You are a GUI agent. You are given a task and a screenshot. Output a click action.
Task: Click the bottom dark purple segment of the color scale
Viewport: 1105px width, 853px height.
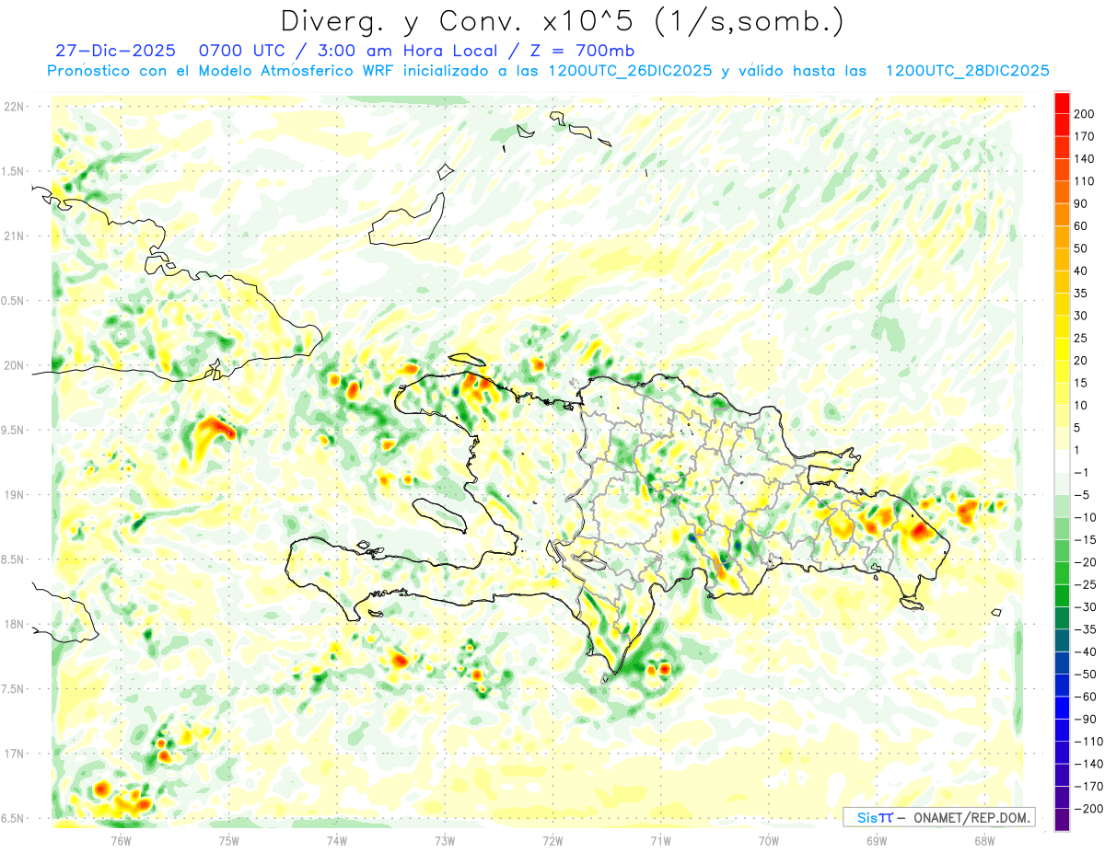(x=1062, y=819)
